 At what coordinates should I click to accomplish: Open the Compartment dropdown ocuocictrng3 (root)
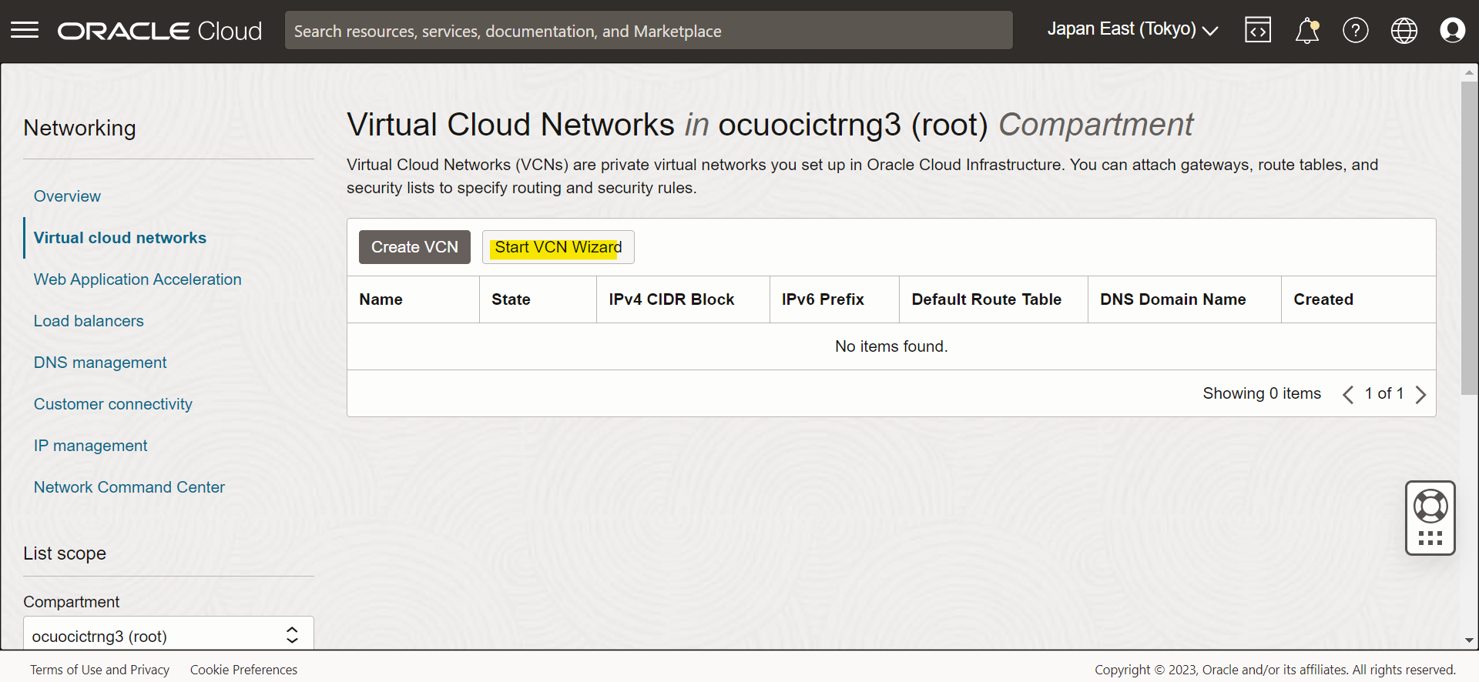[x=169, y=635]
